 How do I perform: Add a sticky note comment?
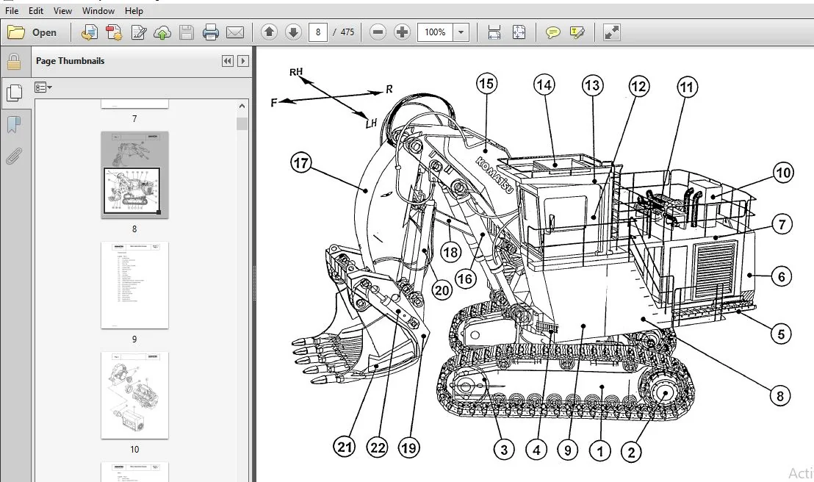(553, 32)
